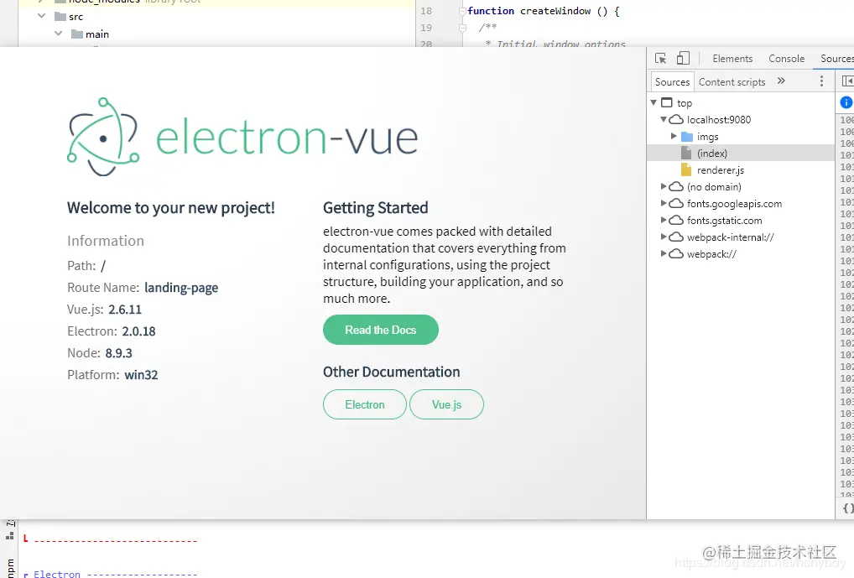Click the platform value 'win32'
This screenshot has height=578, width=854.
tap(141, 375)
